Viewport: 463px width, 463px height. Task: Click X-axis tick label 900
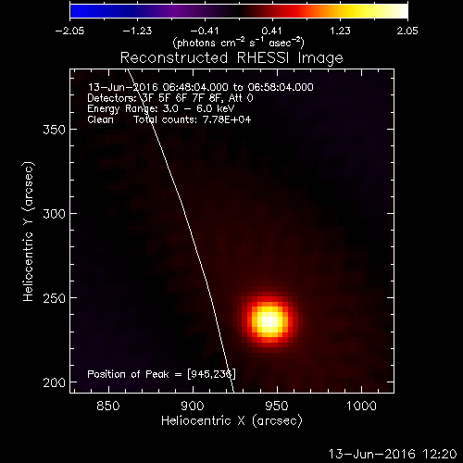pos(193,406)
